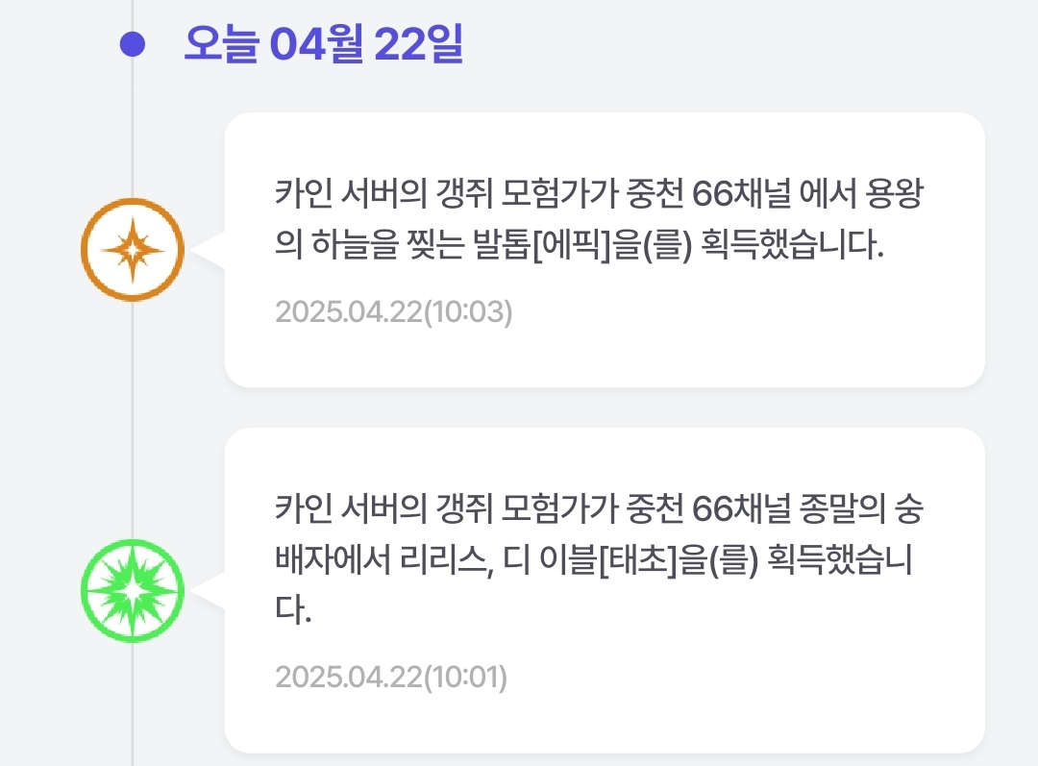Image resolution: width=1038 pixels, height=766 pixels.
Task: Click the orange epic star icon
Action: (132, 250)
